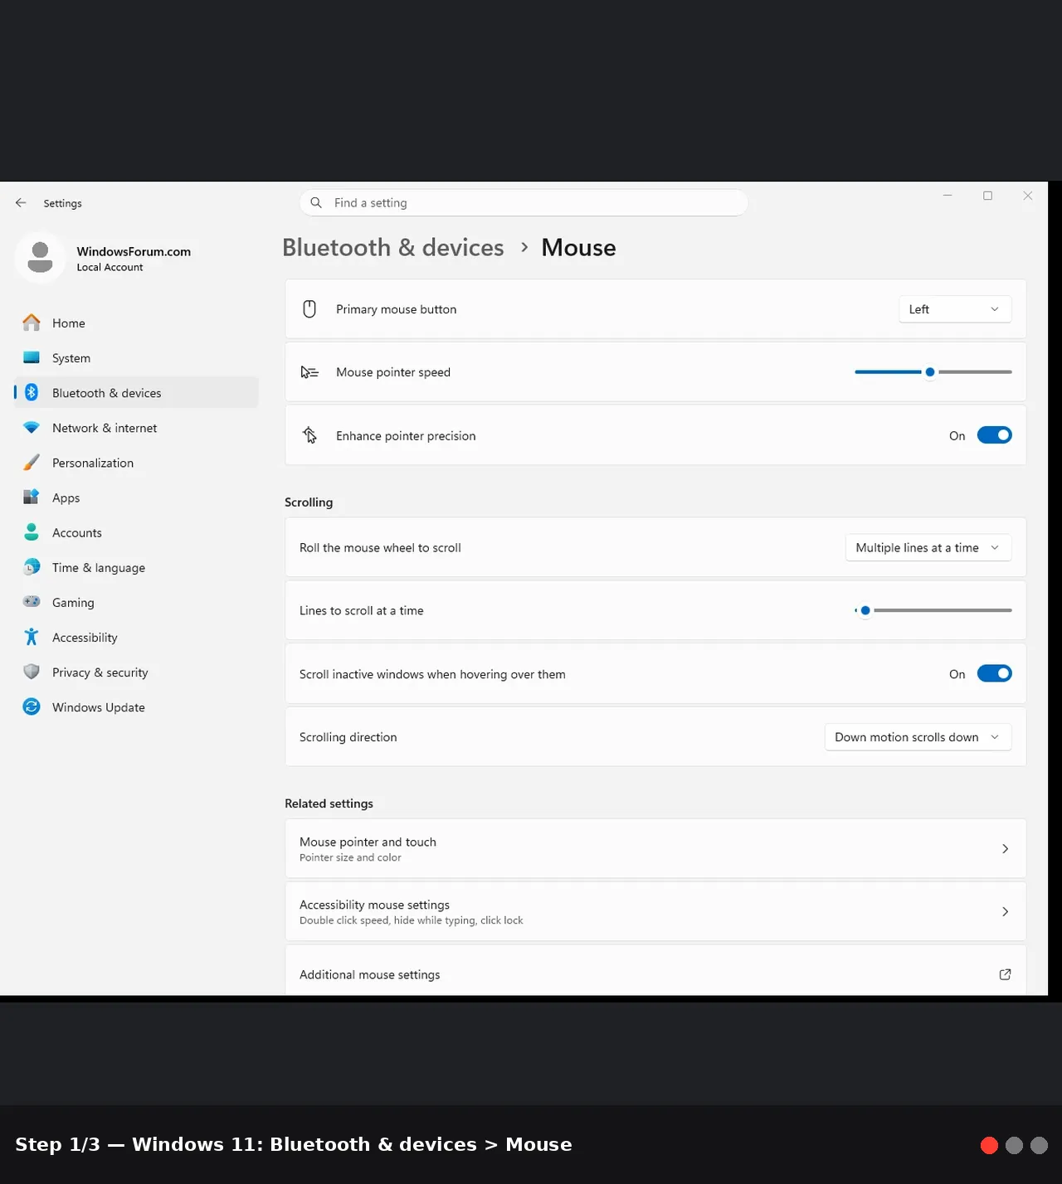Click WindowsForum.com account name

tap(134, 251)
